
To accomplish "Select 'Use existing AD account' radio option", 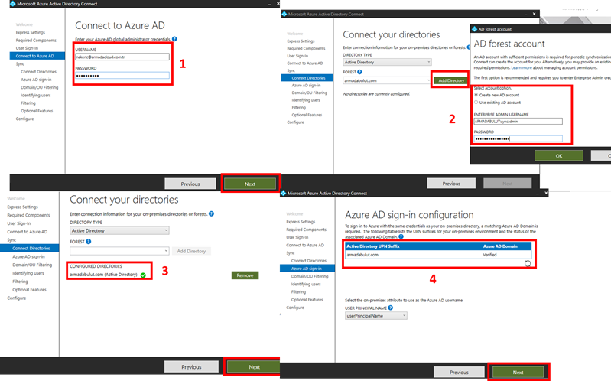I will (x=476, y=103).
